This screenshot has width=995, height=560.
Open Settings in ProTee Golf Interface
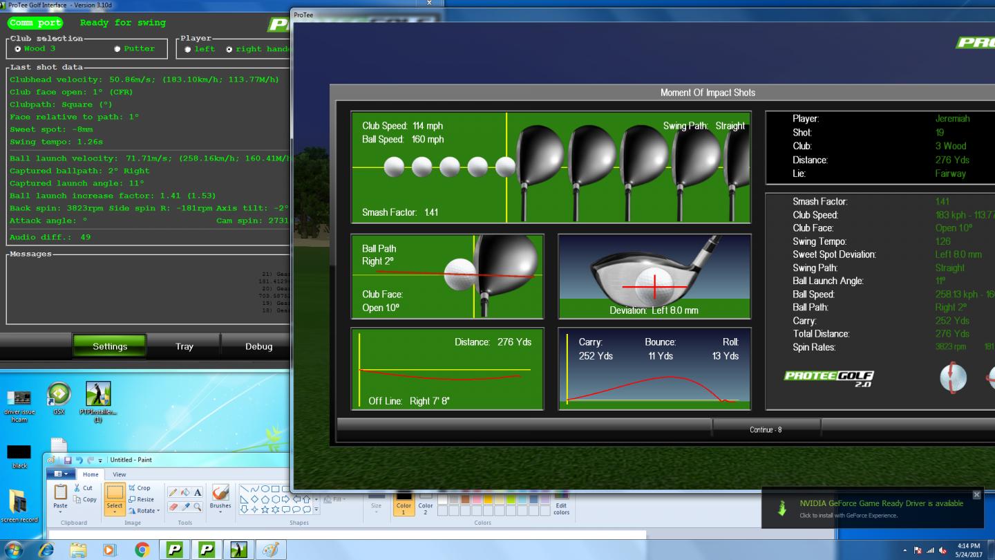coord(110,346)
